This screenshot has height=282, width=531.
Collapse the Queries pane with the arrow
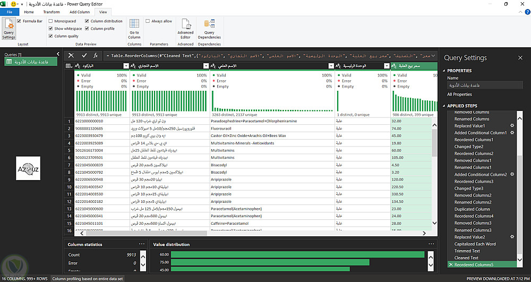tap(57, 54)
